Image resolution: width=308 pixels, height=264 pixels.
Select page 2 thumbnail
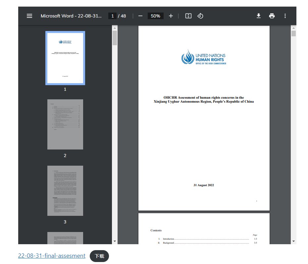click(65, 124)
